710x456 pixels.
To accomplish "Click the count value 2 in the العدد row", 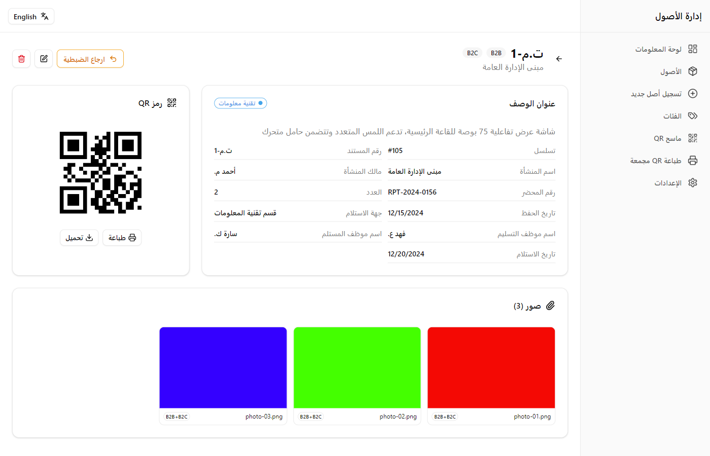I will coord(216,192).
